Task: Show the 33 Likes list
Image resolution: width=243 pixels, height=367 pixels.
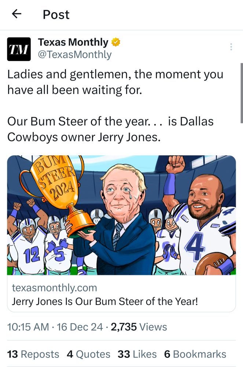Action: (x=137, y=354)
